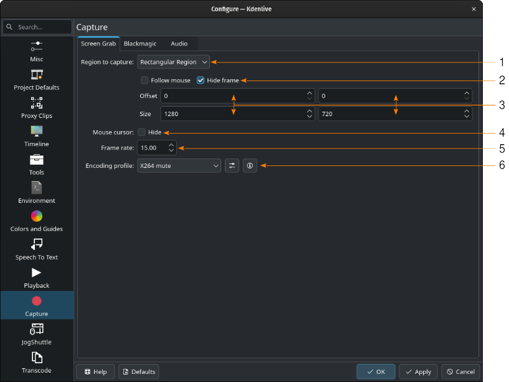The width and height of the screenshot is (509, 382).
Task: Open Colors and Guides settings
Action: [x=37, y=221]
